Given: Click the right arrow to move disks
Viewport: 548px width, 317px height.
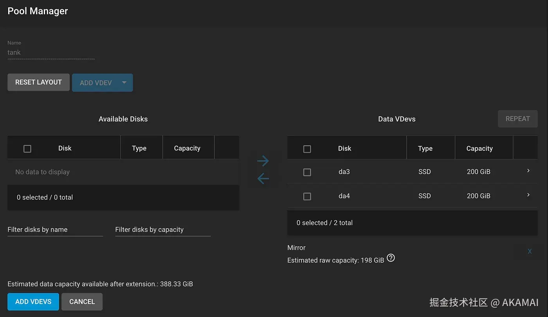Looking at the screenshot, I should [263, 161].
